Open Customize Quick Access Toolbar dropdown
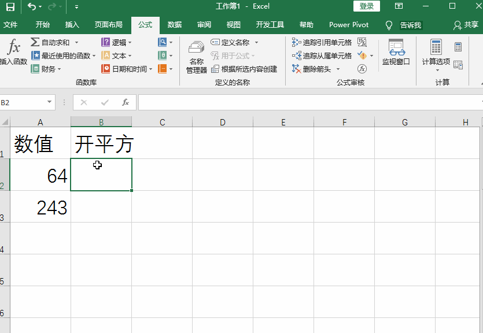This screenshot has width=483, height=333. (x=76, y=6)
